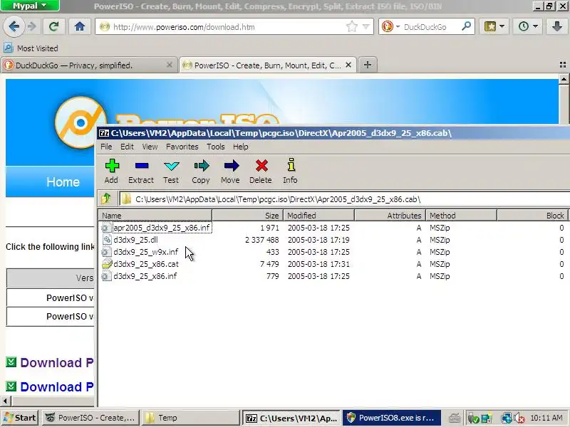Switch to Mypal PowerISO taskbar button
The image size is (570, 427).
(91, 418)
